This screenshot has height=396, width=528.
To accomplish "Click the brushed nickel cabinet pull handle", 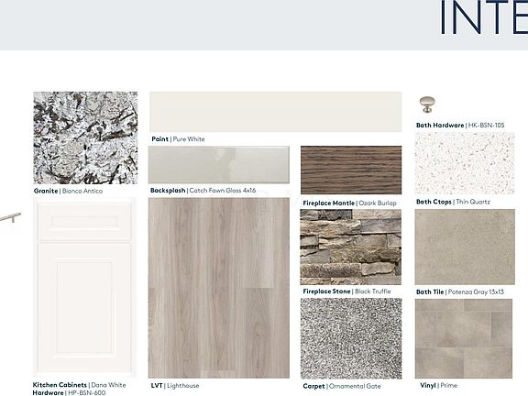I will pos(10,217).
